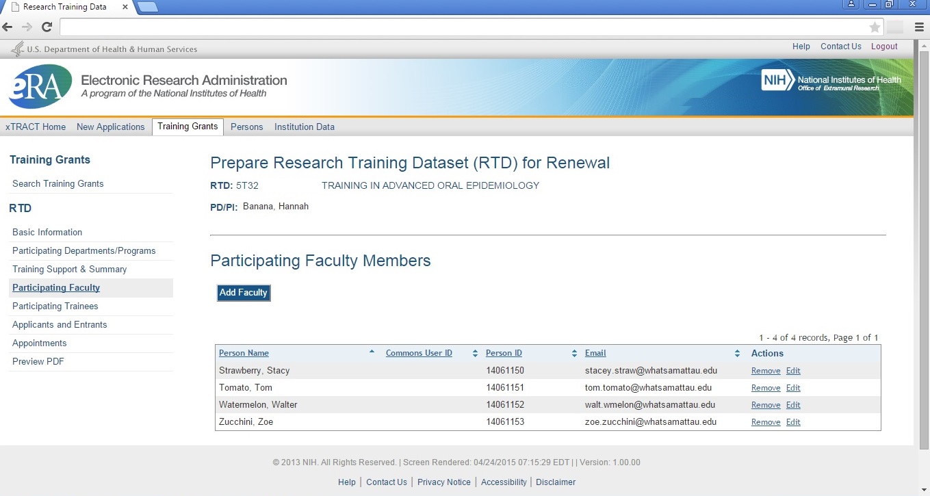Open Participating Trainees in sidebar
This screenshot has width=930, height=496.
(x=55, y=306)
